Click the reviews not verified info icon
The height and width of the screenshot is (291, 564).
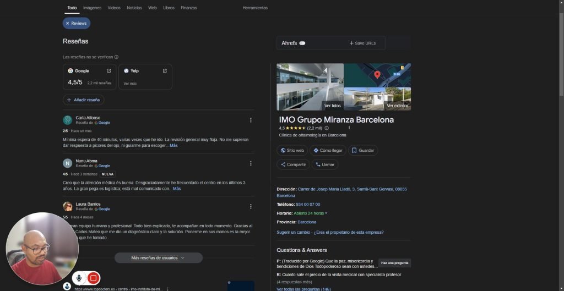116,57
